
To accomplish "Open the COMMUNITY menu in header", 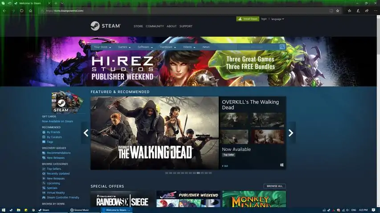I will (155, 26).
